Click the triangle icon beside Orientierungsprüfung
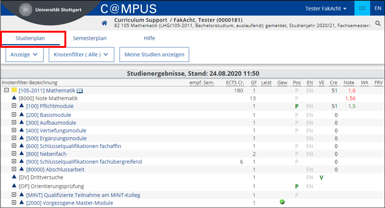 (x=14, y=185)
